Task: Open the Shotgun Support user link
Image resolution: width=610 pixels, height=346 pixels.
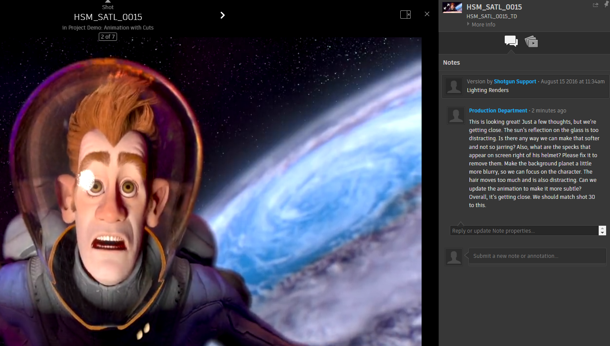Action: pyautogui.click(x=515, y=82)
